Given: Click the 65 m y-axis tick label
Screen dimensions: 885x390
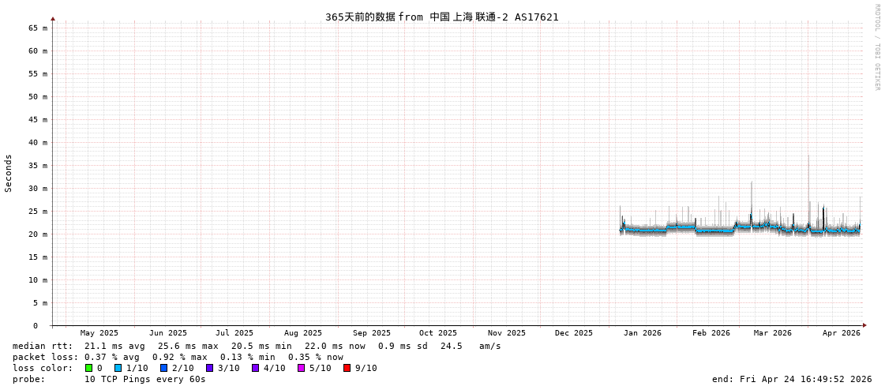Looking at the screenshot, I should point(39,28).
